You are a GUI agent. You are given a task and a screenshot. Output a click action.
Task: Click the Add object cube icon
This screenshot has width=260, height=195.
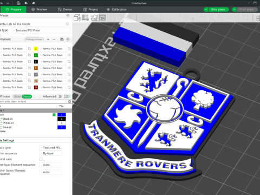[x=77, y=17]
